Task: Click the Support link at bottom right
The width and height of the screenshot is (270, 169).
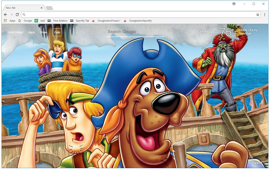Action: pos(257,163)
